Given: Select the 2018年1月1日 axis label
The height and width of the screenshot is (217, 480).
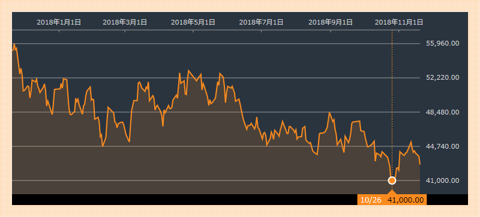Looking at the screenshot, I should [x=59, y=22].
